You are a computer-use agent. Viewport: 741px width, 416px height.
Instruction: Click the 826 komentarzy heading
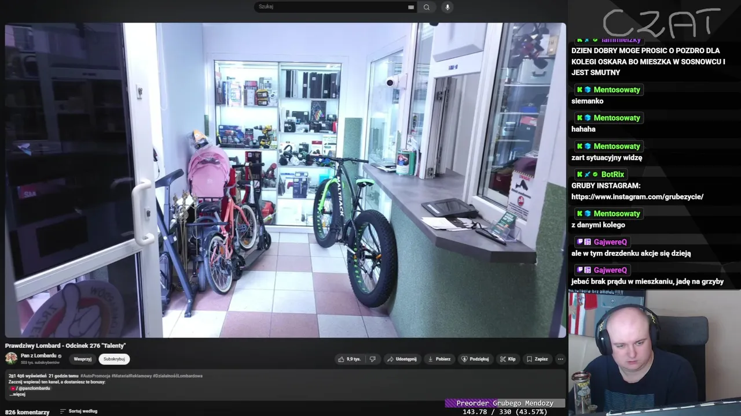27,412
